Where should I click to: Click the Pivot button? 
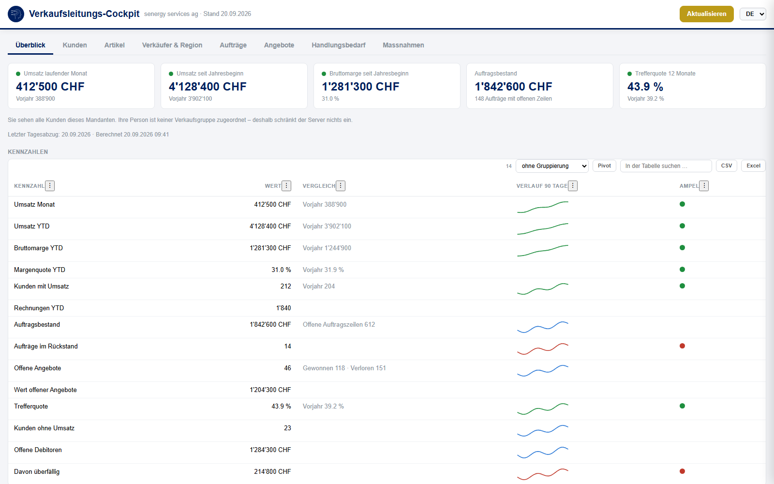[x=604, y=166]
